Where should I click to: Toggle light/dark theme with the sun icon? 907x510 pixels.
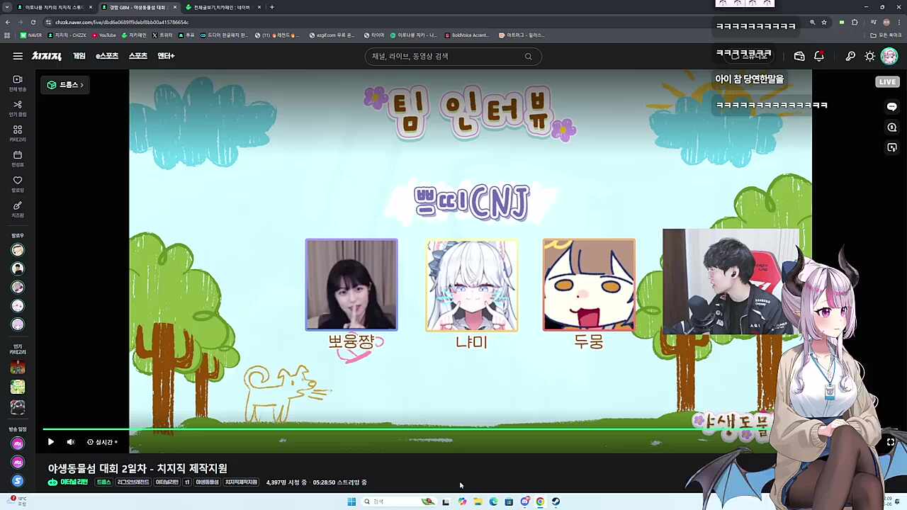pyautogui.click(x=870, y=56)
